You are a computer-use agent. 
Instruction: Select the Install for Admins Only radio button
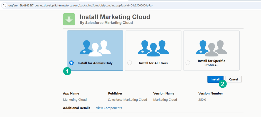pyautogui.click(x=71, y=63)
